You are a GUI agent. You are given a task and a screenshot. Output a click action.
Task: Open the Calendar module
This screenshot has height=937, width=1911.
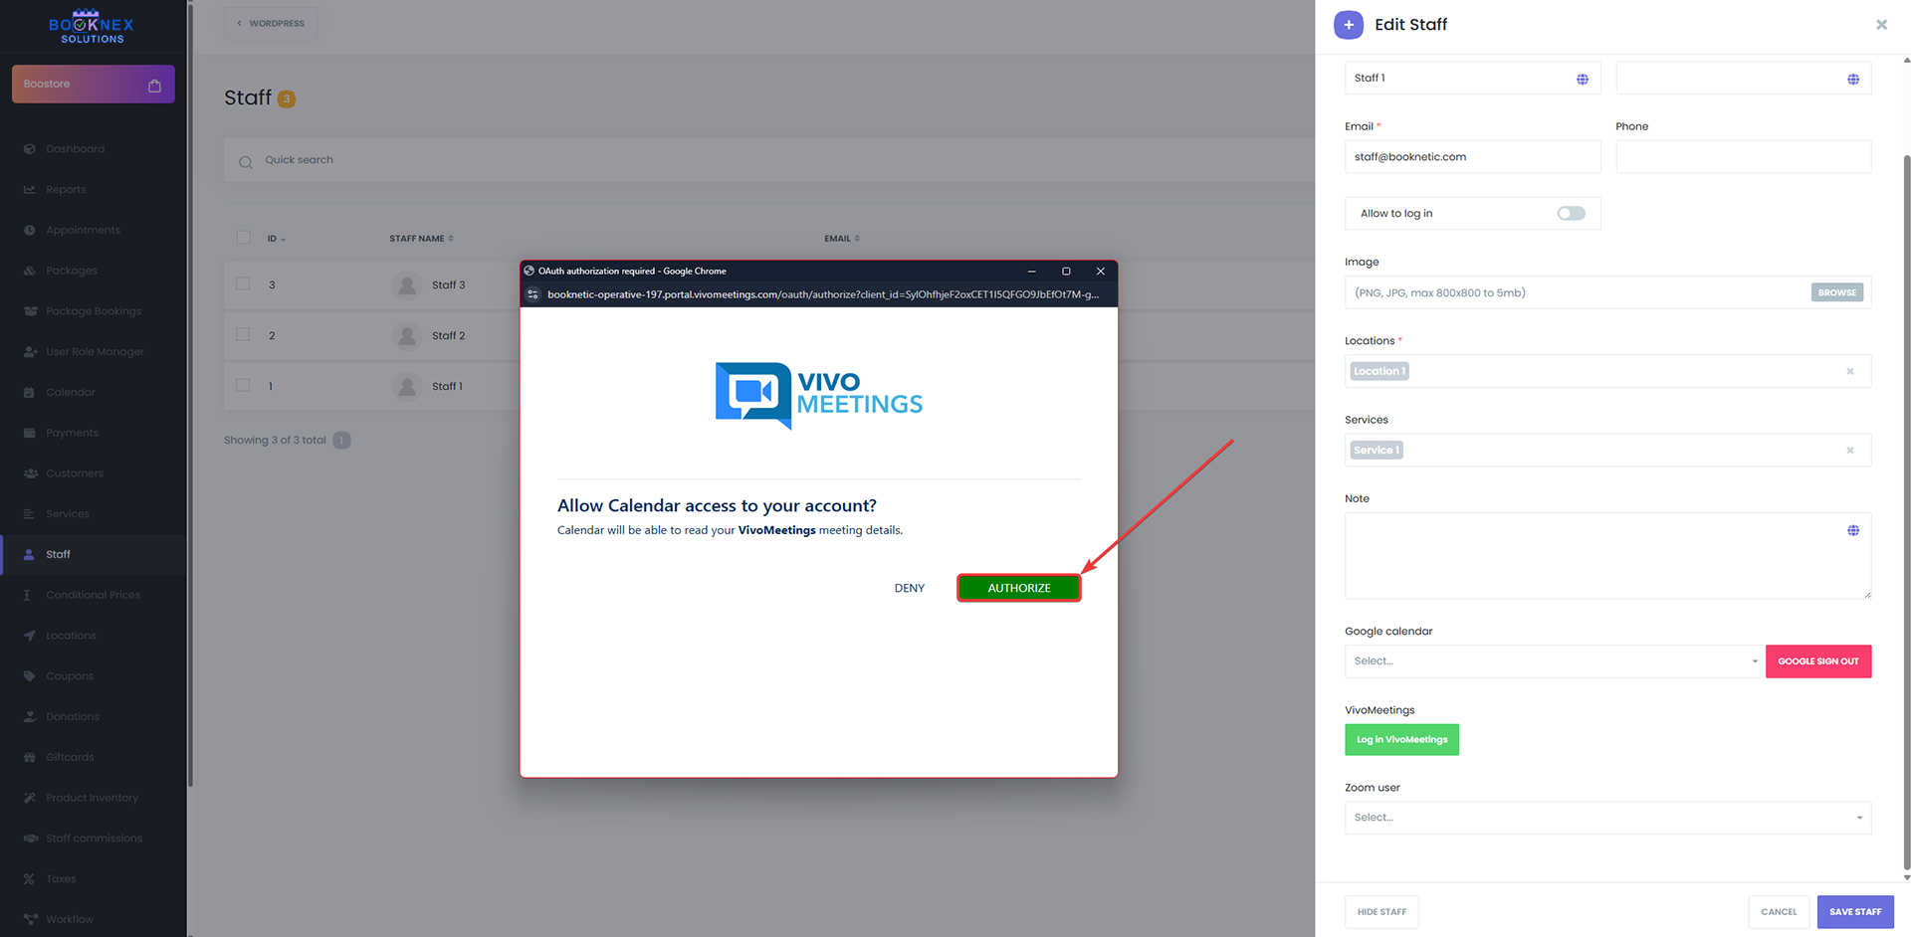(70, 392)
